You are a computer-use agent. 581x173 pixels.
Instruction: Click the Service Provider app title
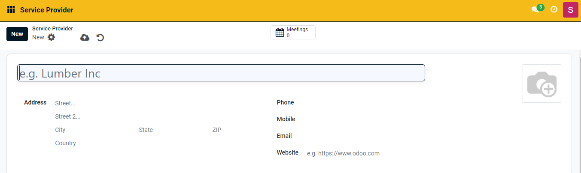coord(47,10)
